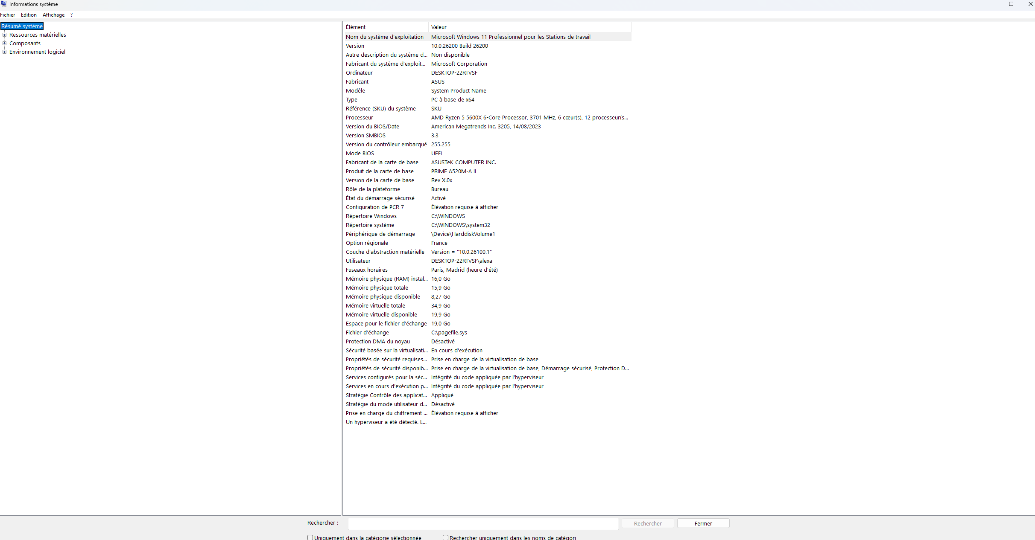Select Un hyperviseur a été détecté row
1035x540 pixels.
(x=487, y=422)
